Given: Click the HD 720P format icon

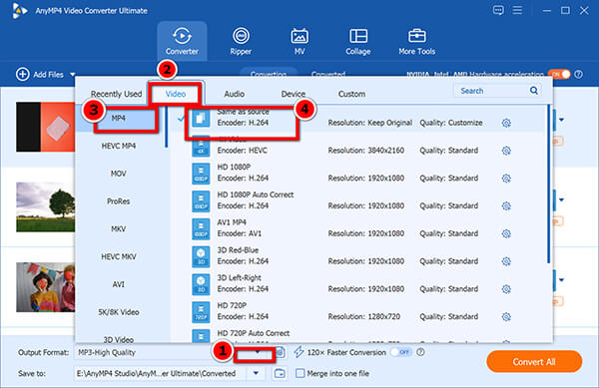Looking at the screenshot, I should tap(201, 312).
